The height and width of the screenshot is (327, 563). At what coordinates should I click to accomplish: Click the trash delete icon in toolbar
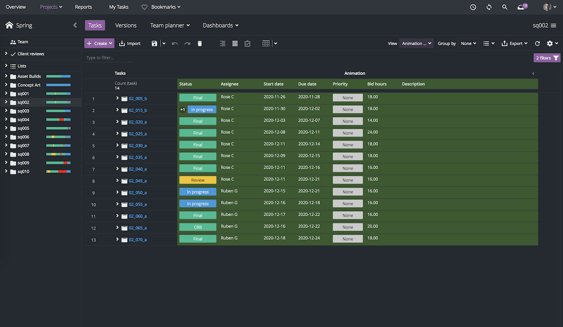199,43
